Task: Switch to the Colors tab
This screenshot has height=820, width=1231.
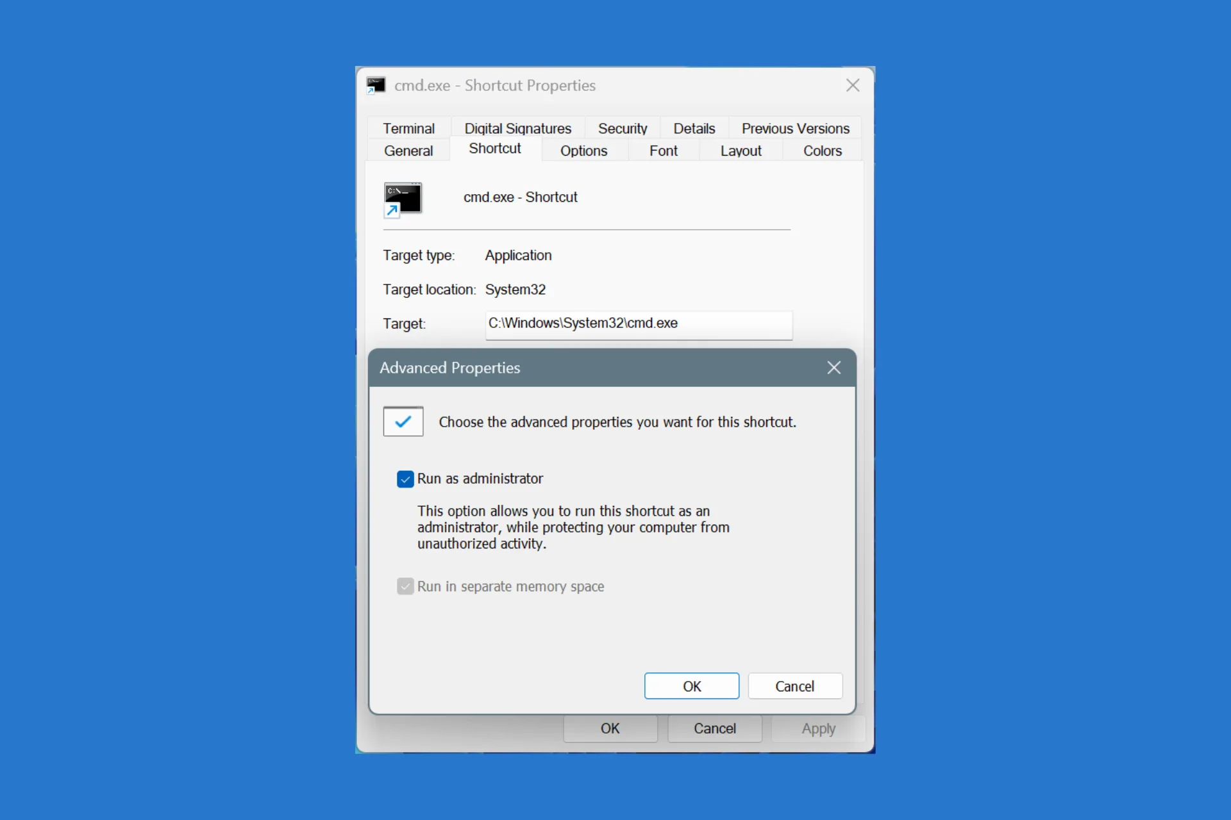Action: coord(822,151)
